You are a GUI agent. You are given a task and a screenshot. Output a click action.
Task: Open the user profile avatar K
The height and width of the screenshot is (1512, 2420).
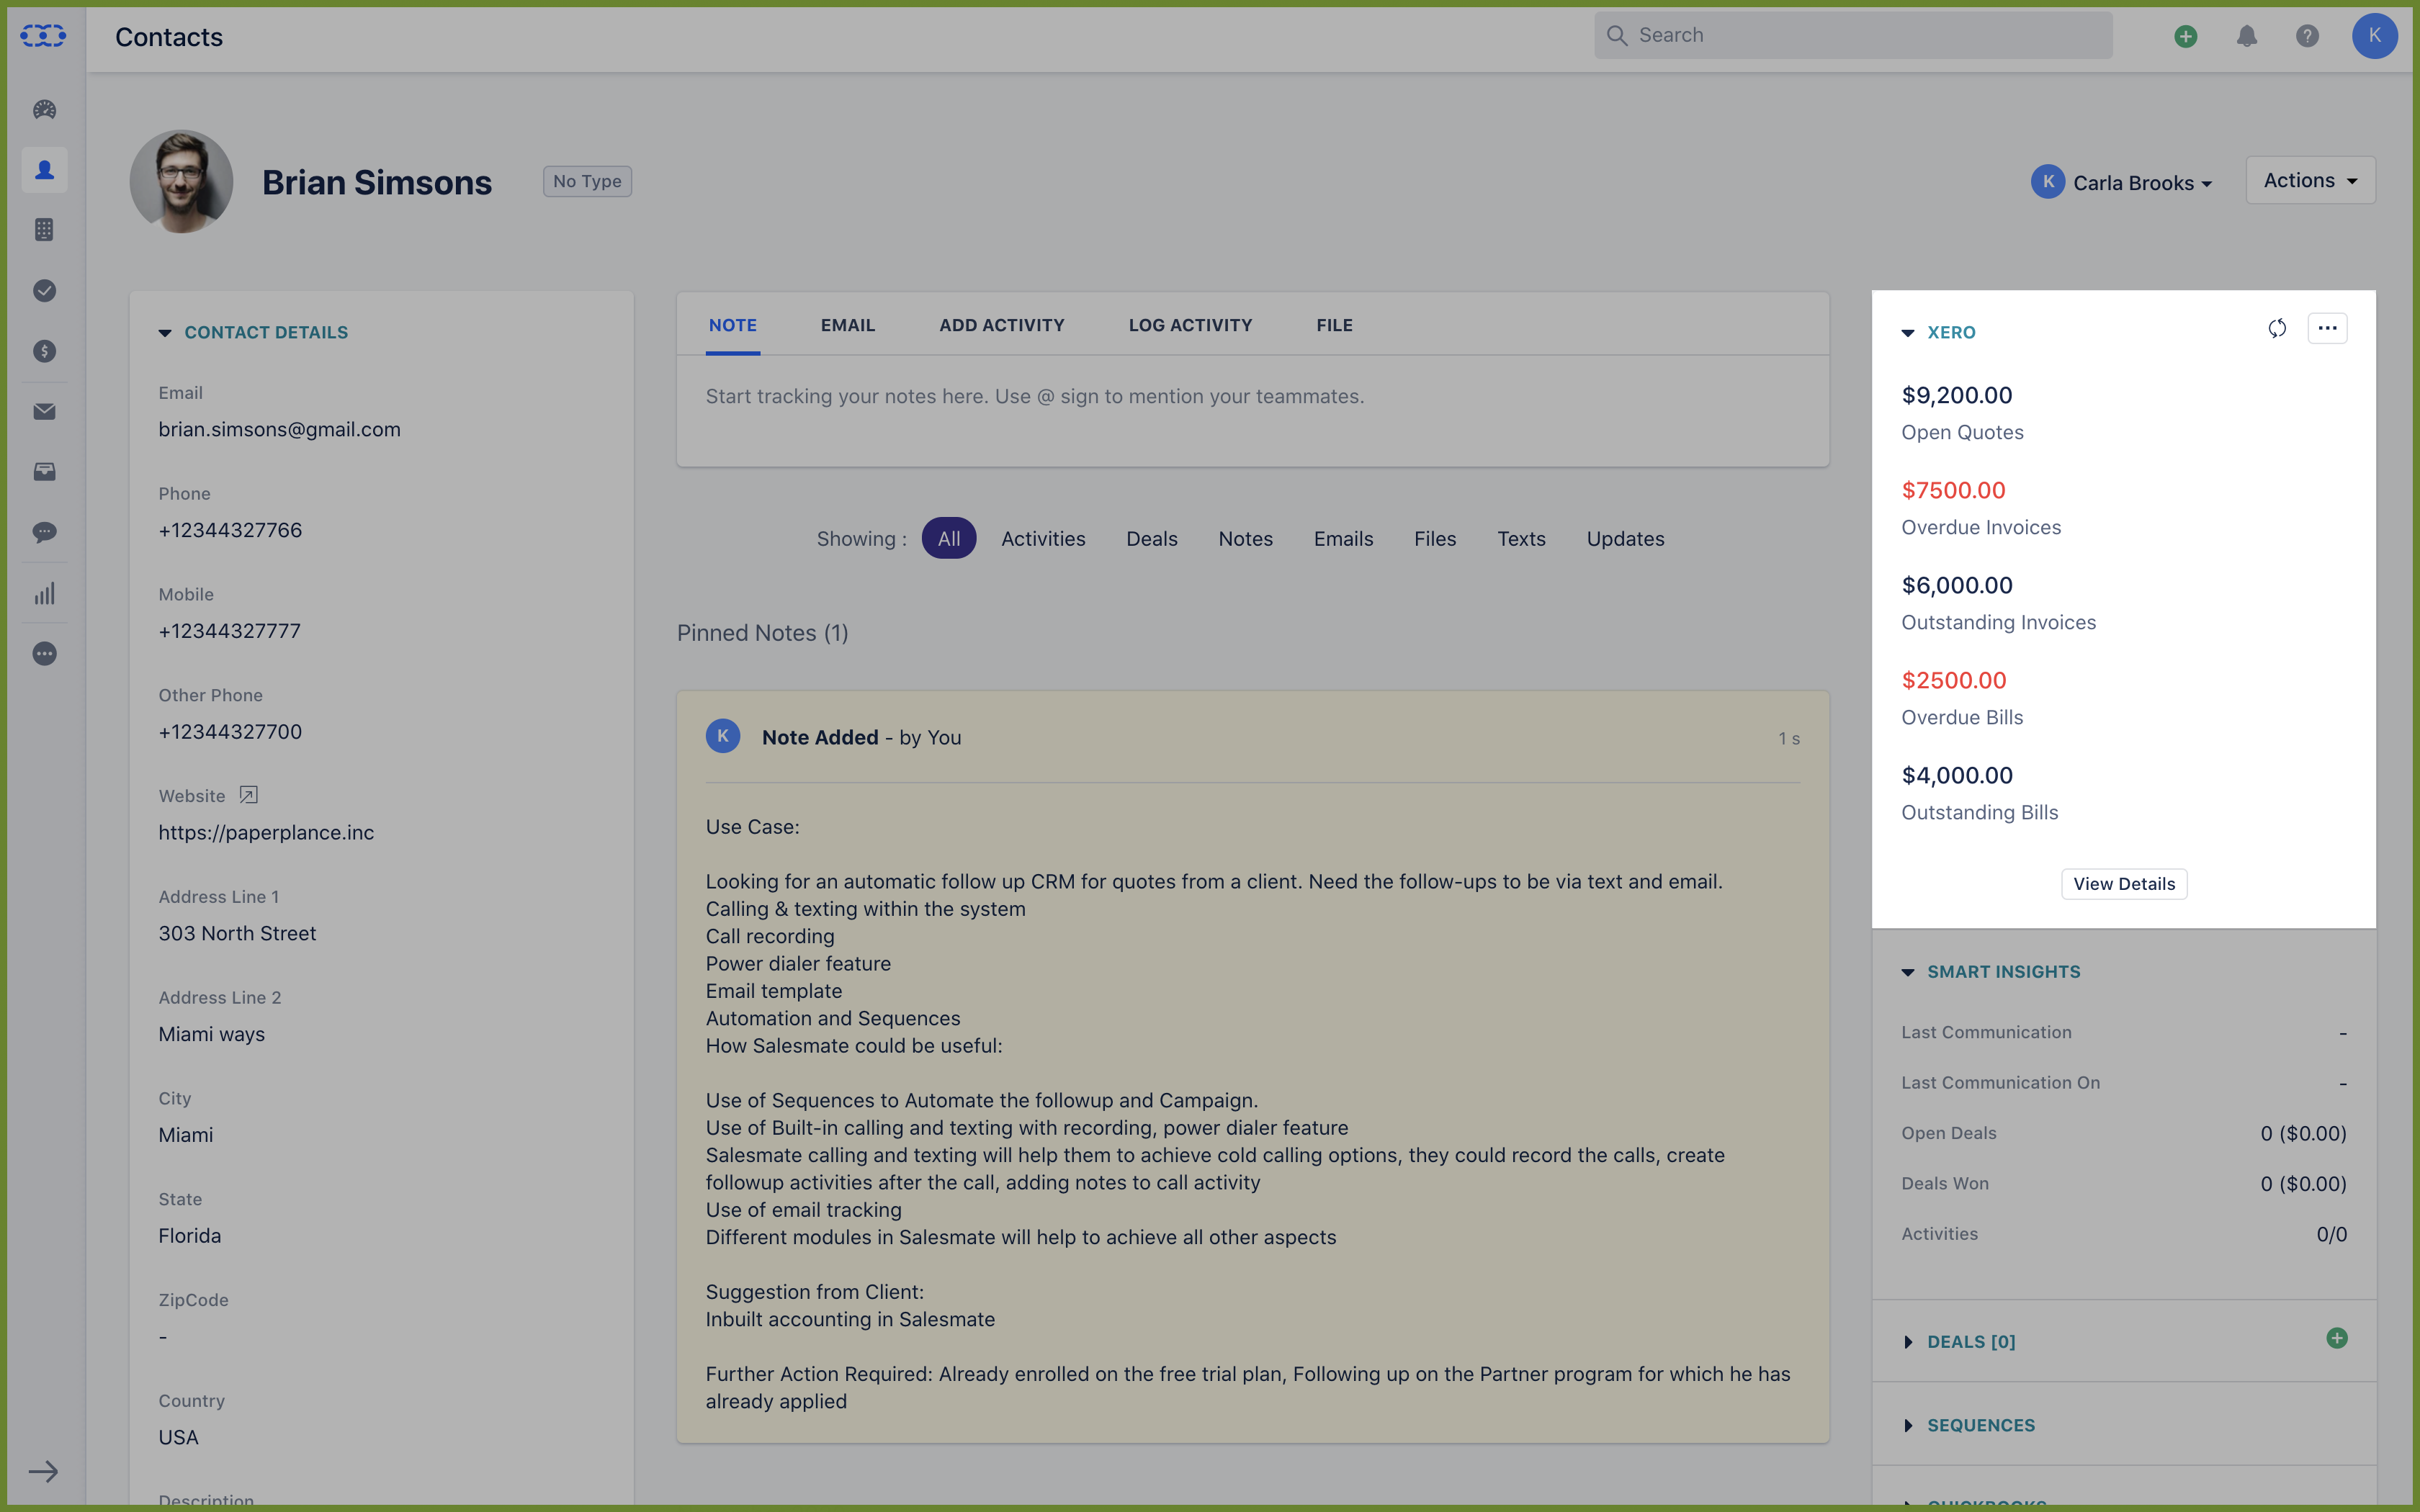pyautogui.click(x=2375, y=36)
